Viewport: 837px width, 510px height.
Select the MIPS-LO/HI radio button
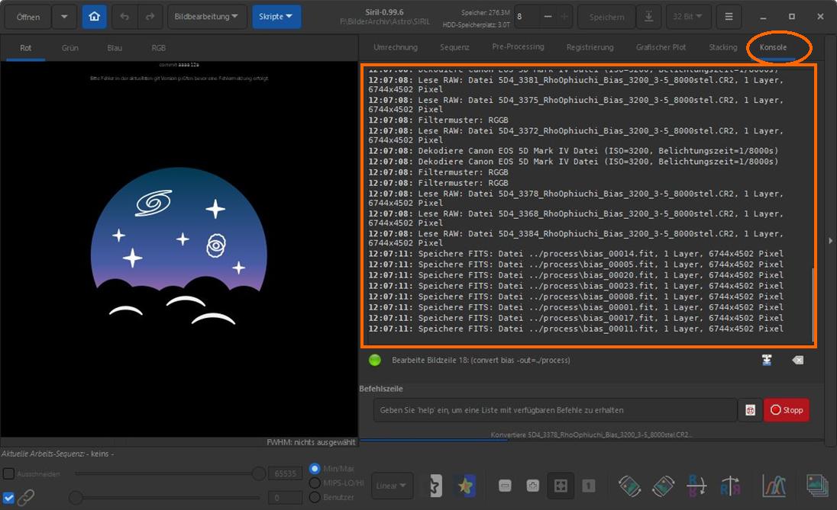(314, 483)
